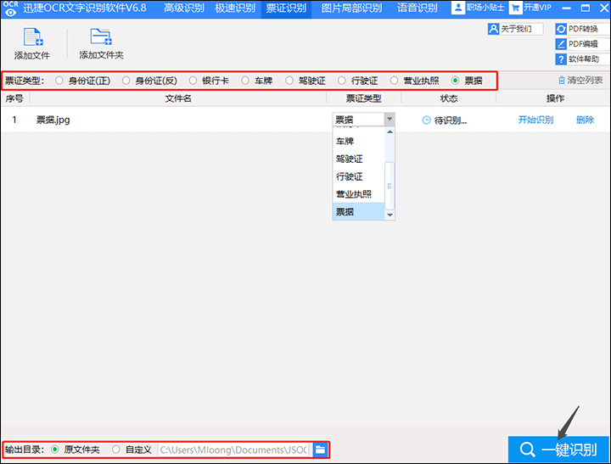Image resolution: width=611 pixels, height=464 pixels.
Task: Select 身份证(正) radio button
Action: click(59, 81)
